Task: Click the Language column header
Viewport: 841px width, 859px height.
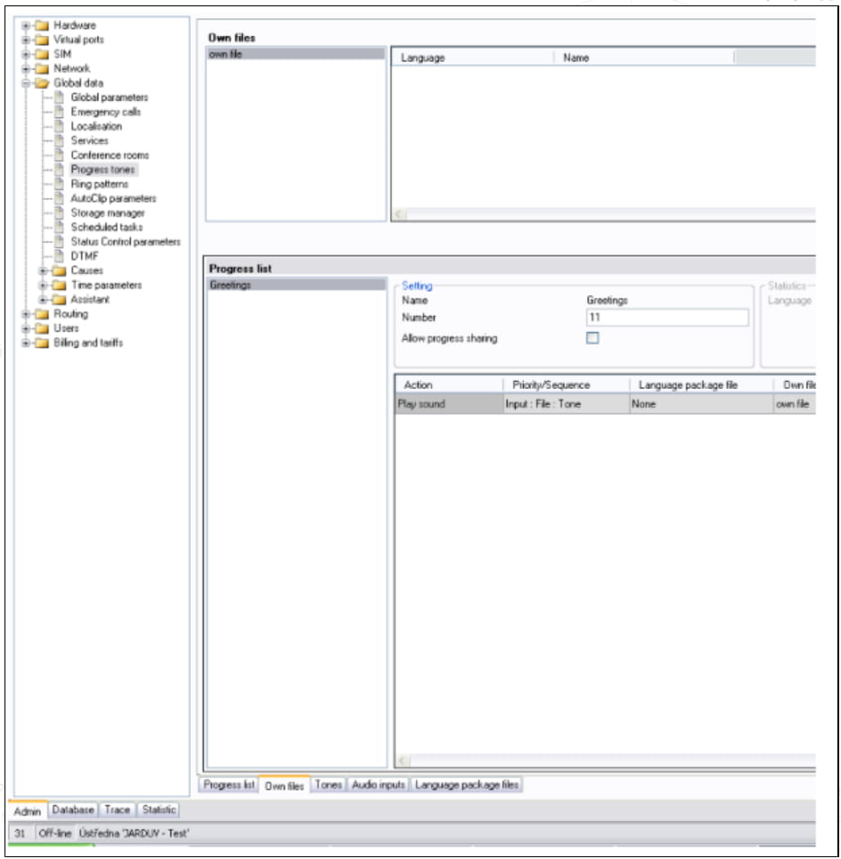Action: [x=474, y=58]
